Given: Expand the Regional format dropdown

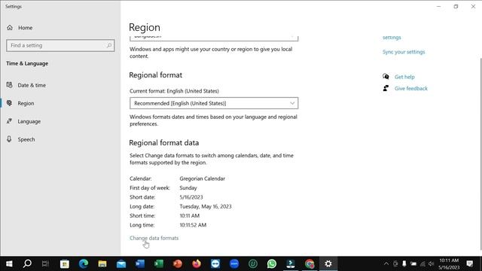Looking at the screenshot, I should [214, 103].
